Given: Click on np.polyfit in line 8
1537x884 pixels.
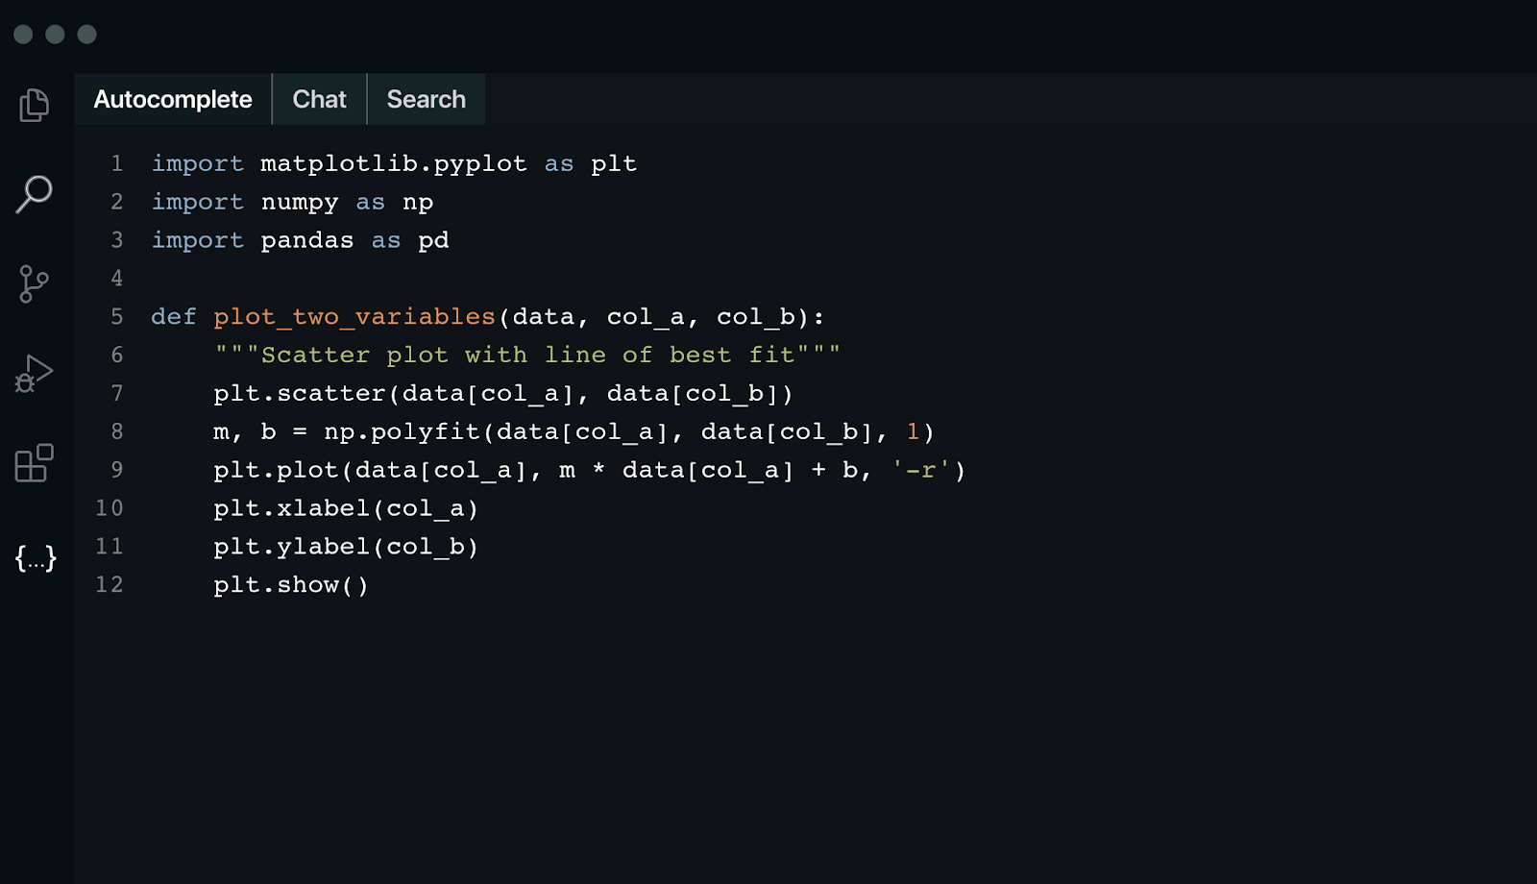Looking at the screenshot, I should tap(402, 431).
